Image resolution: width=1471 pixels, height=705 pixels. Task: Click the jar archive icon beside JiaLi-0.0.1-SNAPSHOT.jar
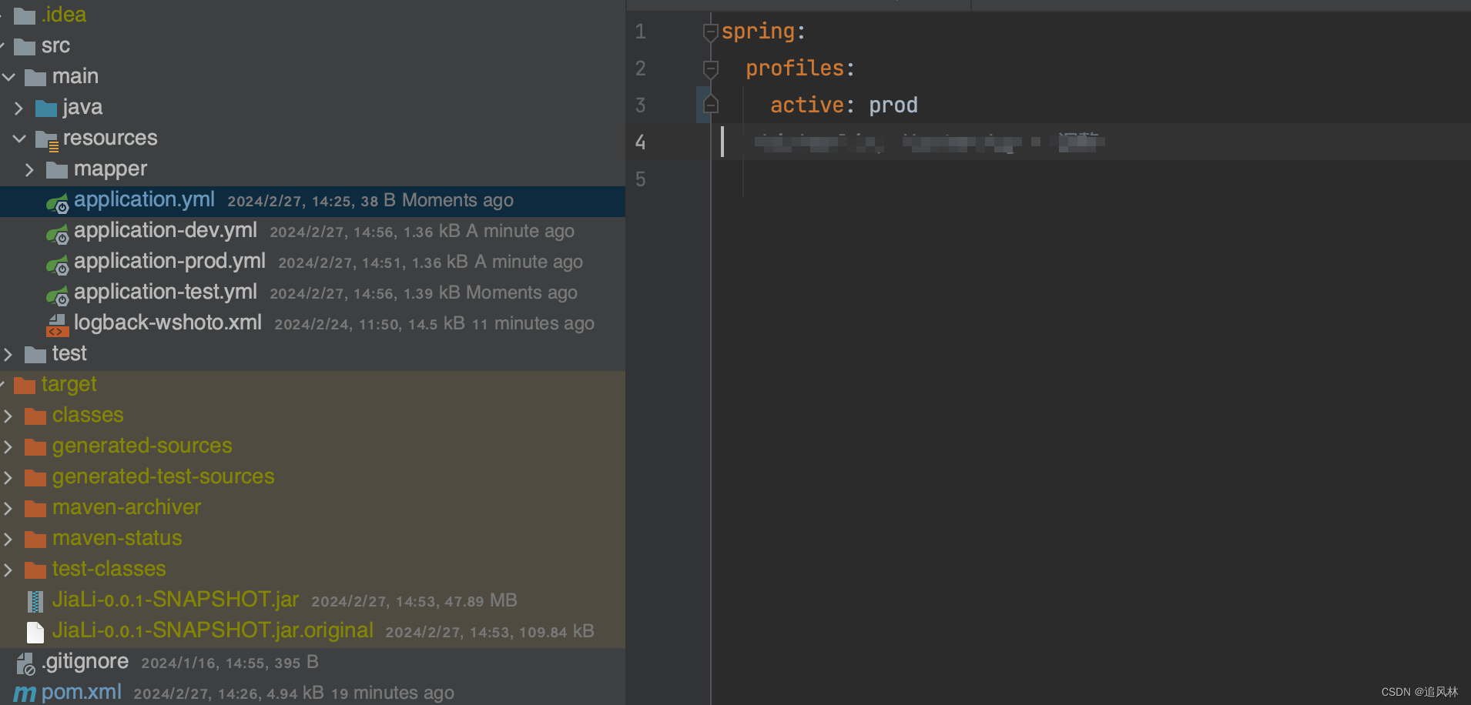pos(35,600)
